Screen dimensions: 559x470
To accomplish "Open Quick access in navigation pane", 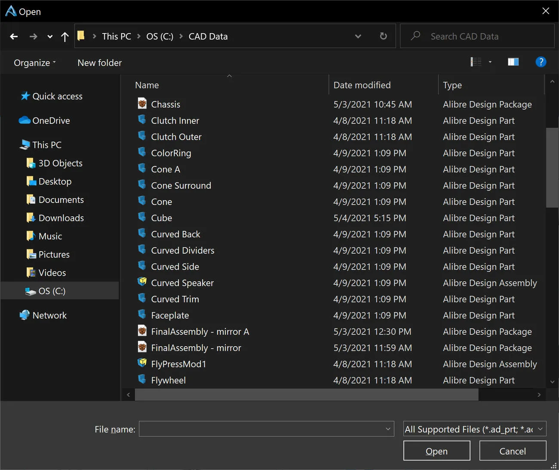I will (x=52, y=96).
